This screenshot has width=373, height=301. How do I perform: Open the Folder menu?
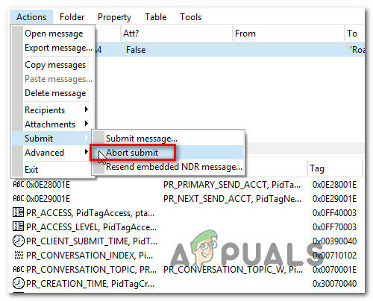[72, 17]
